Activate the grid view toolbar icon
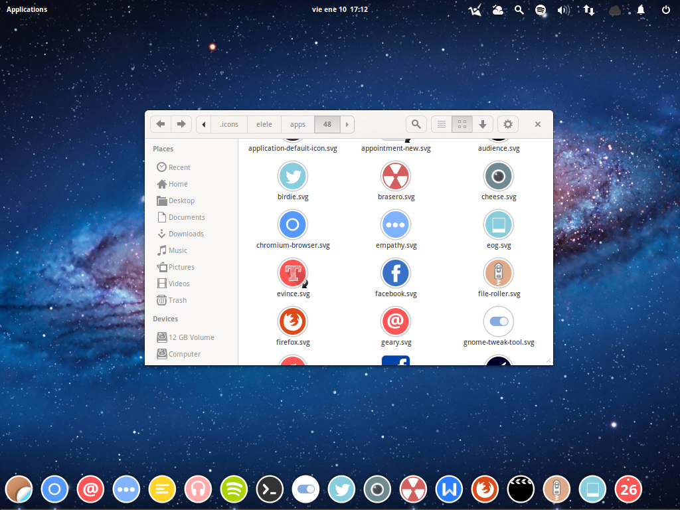This screenshot has width=680, height=510. coord(462,124)
